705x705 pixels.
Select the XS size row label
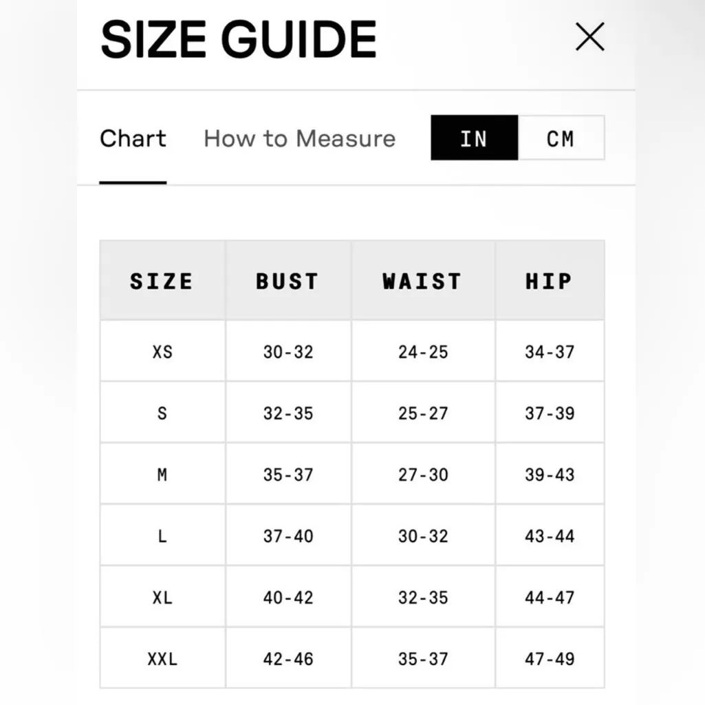pos(162,351)
